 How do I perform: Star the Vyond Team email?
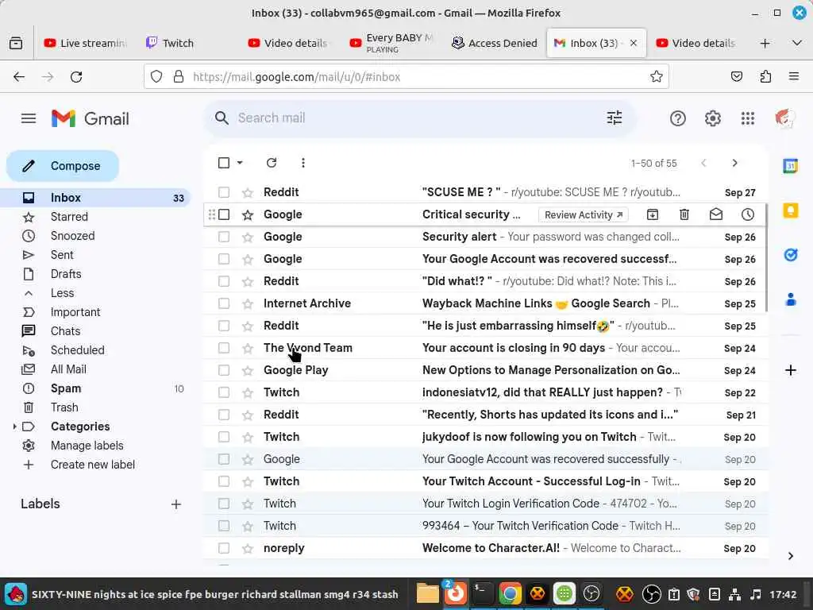248,348
